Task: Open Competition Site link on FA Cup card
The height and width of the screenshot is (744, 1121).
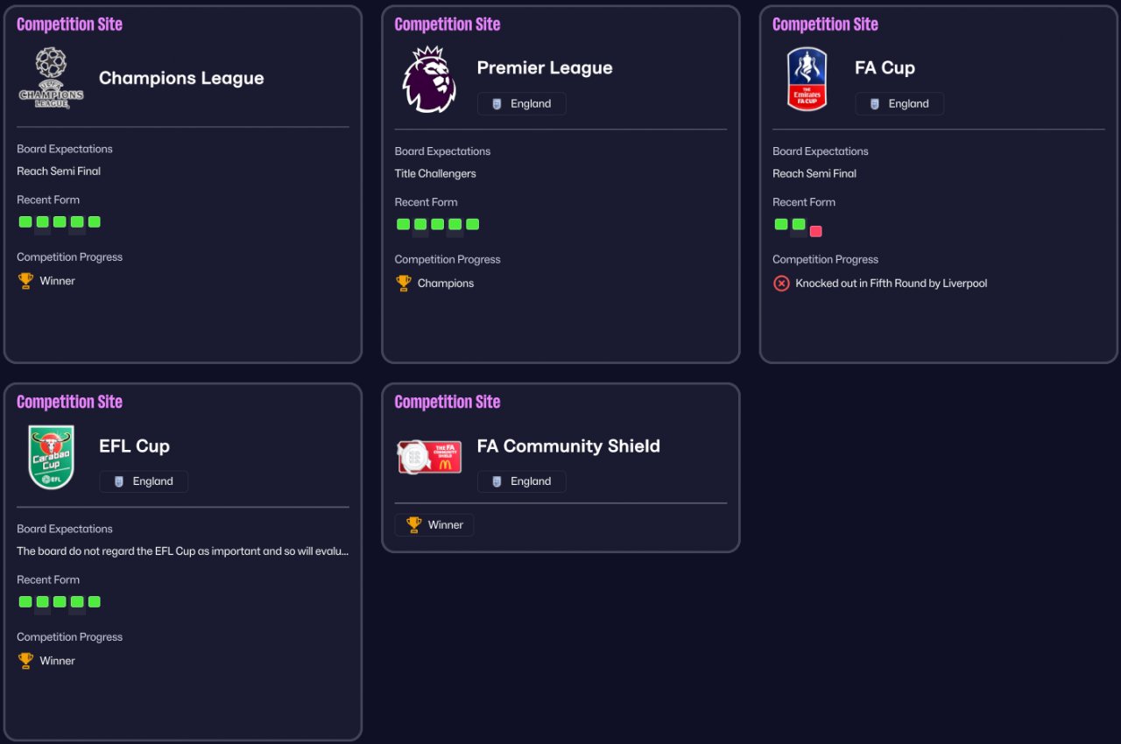Action: pyautogui.click(x=825, y=25)
